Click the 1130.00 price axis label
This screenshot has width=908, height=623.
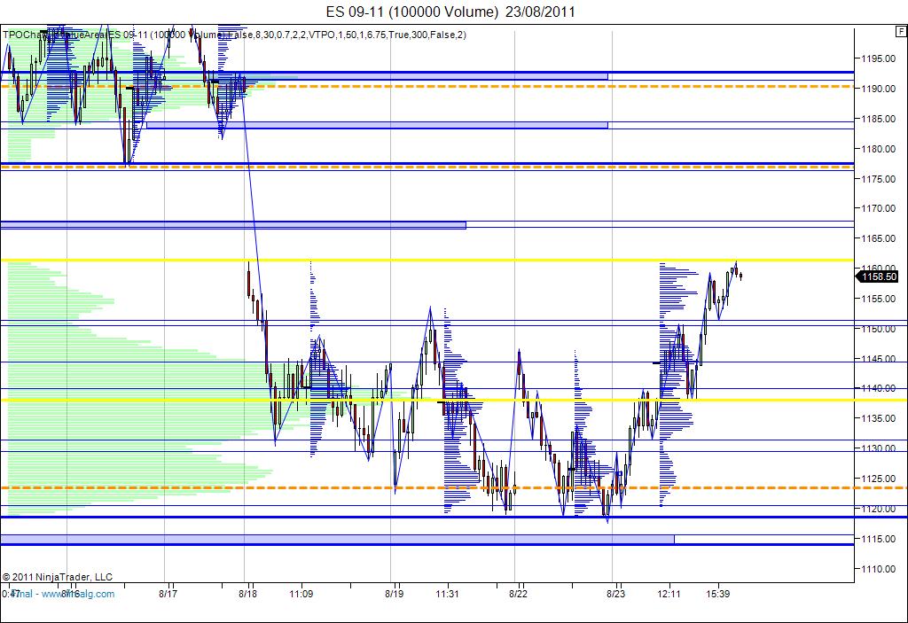(879, 448)
